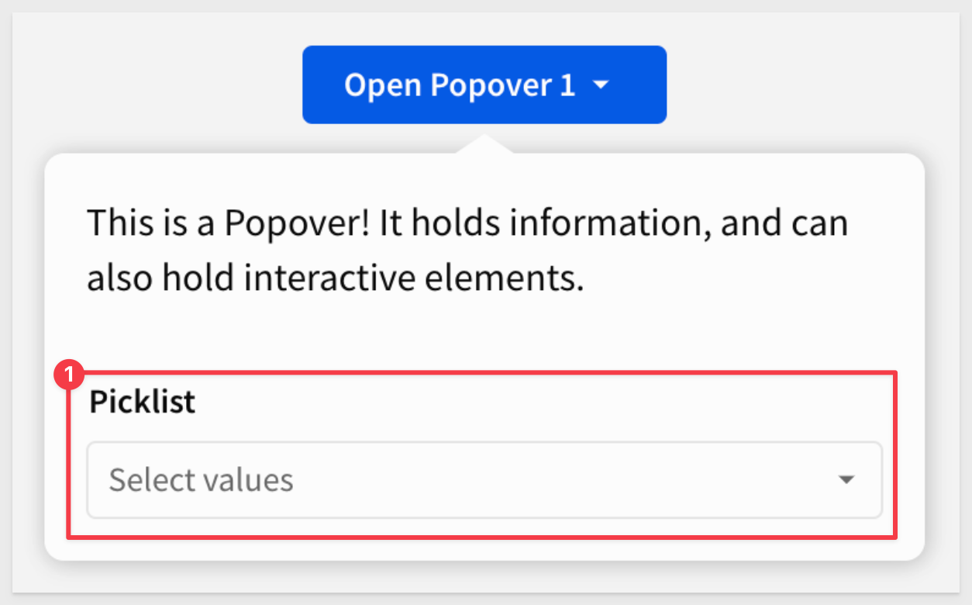This screenshot has height=605, width=972.
Task: Click the "Select values" placeholder text
Action: click(202, 481)
